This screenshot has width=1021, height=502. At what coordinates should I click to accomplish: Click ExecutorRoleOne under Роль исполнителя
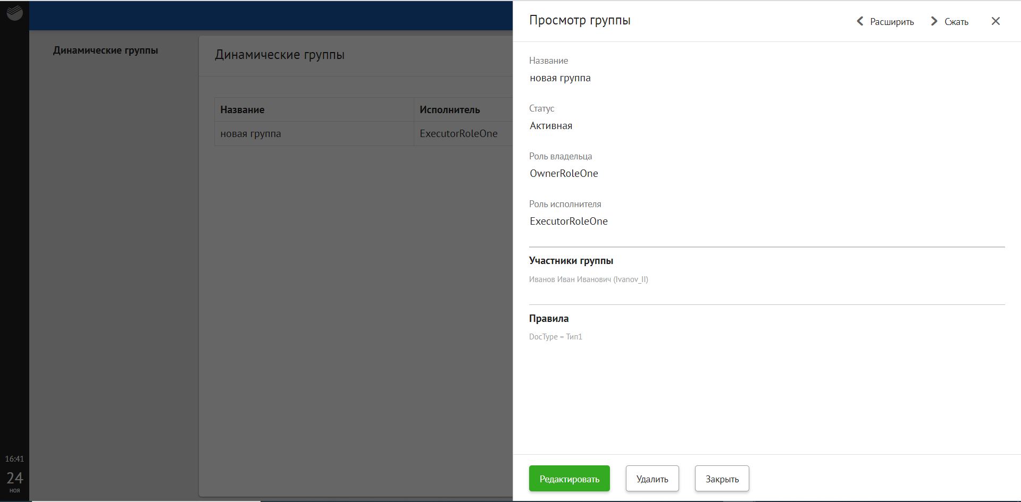[x=568, y=222]
